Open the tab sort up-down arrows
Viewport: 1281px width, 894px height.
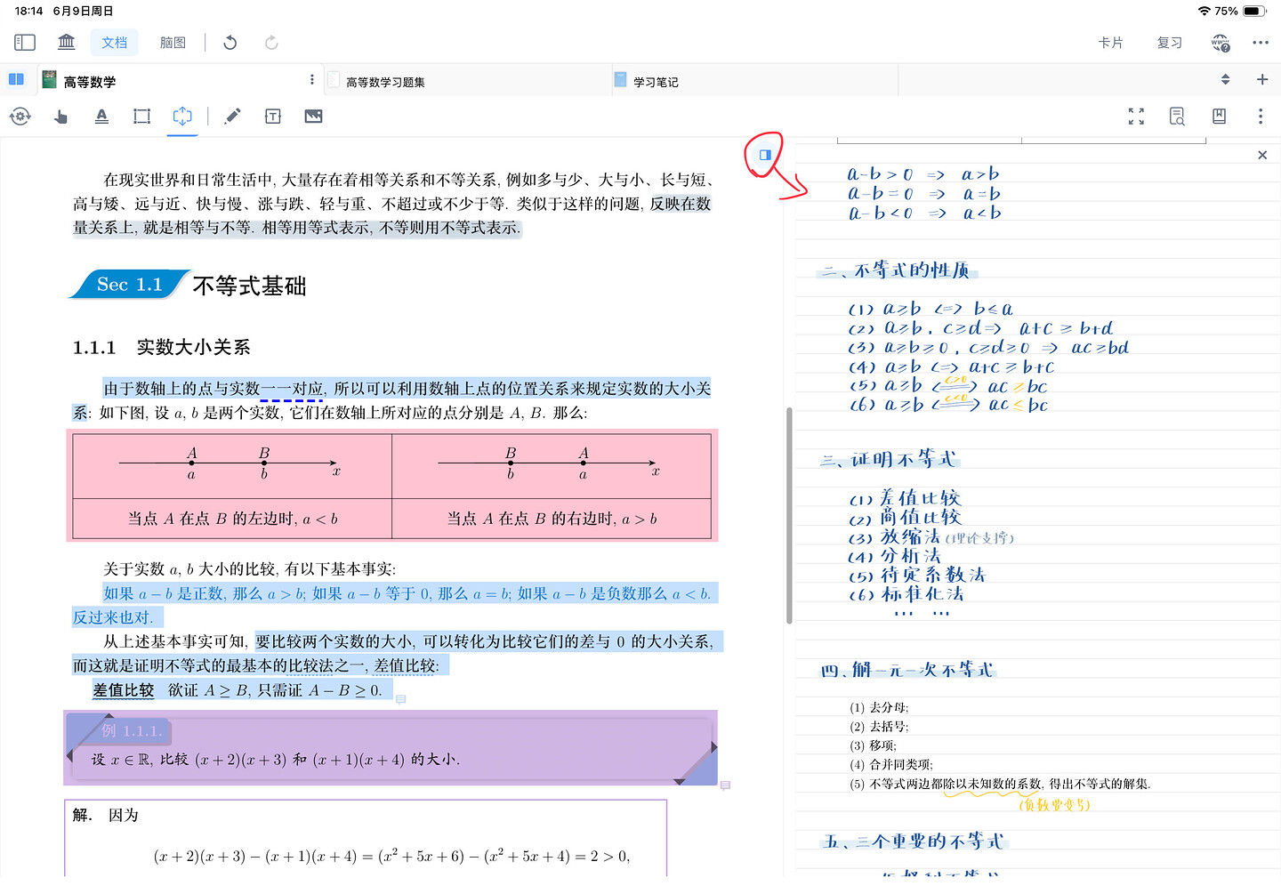pos(1225,79)
